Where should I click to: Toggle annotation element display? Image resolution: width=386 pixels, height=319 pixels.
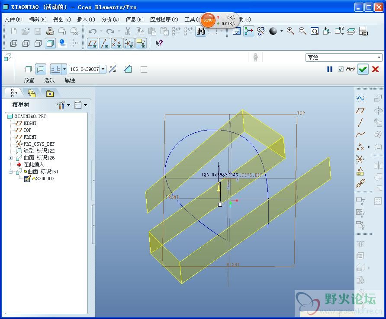point(141,43)
